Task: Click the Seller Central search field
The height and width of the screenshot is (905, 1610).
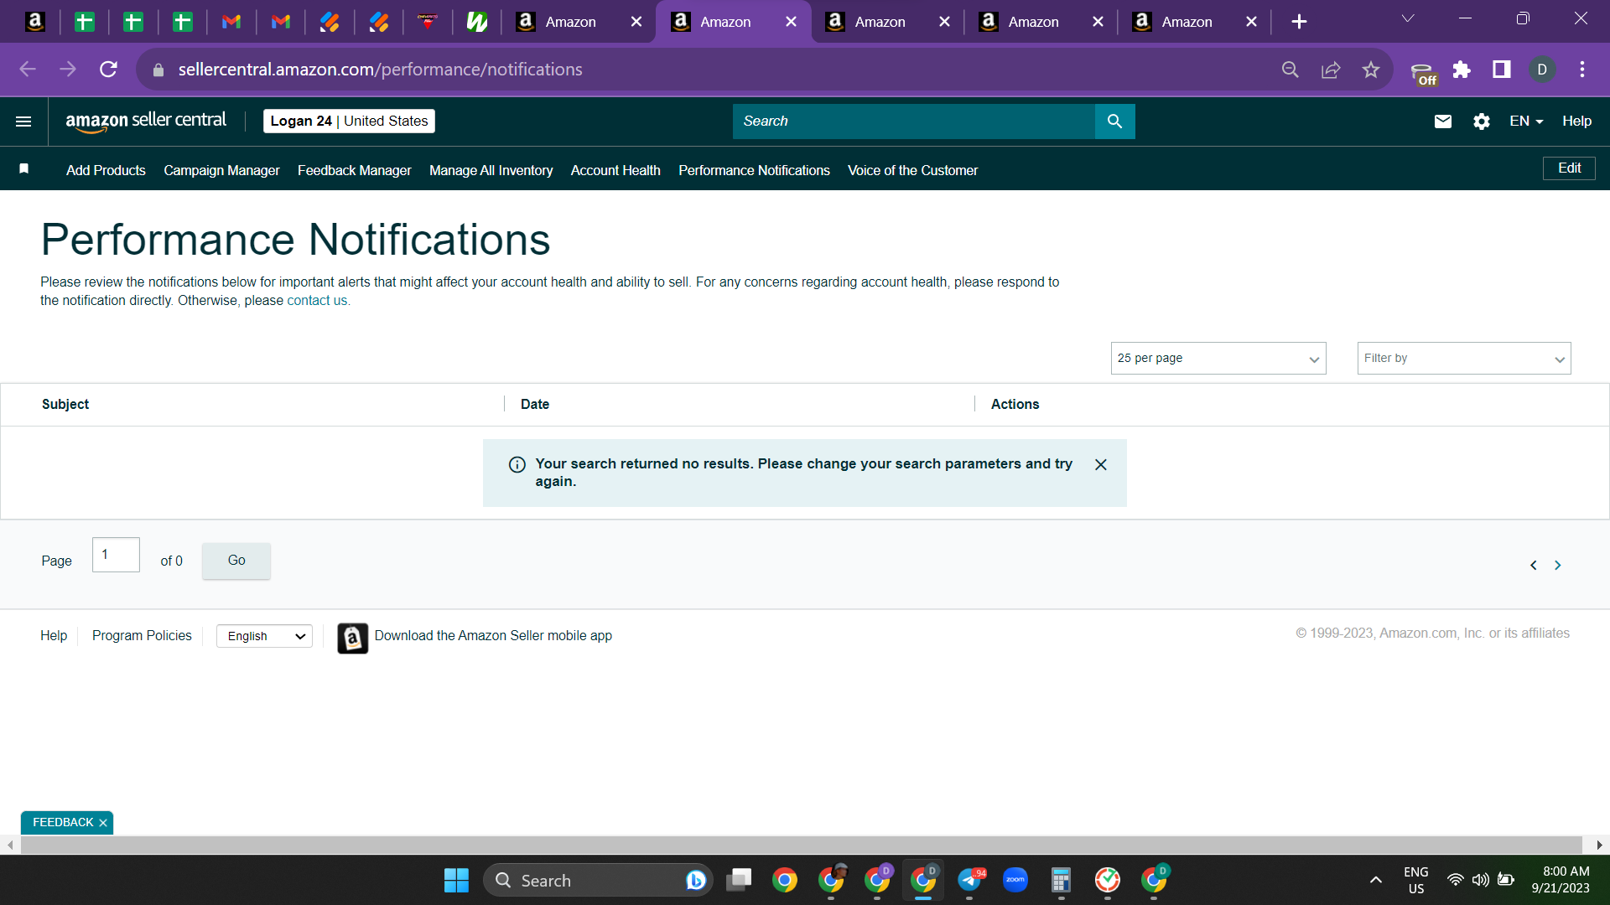Action: coord(914,122)
